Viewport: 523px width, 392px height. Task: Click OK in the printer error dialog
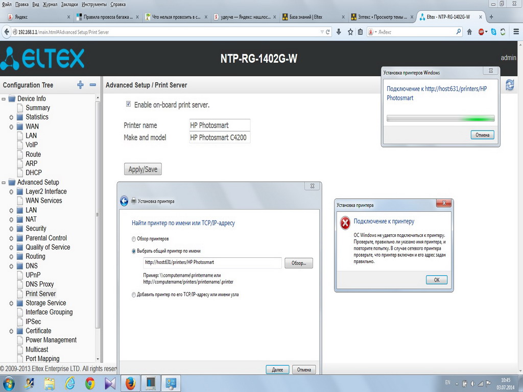click(437, 280)
